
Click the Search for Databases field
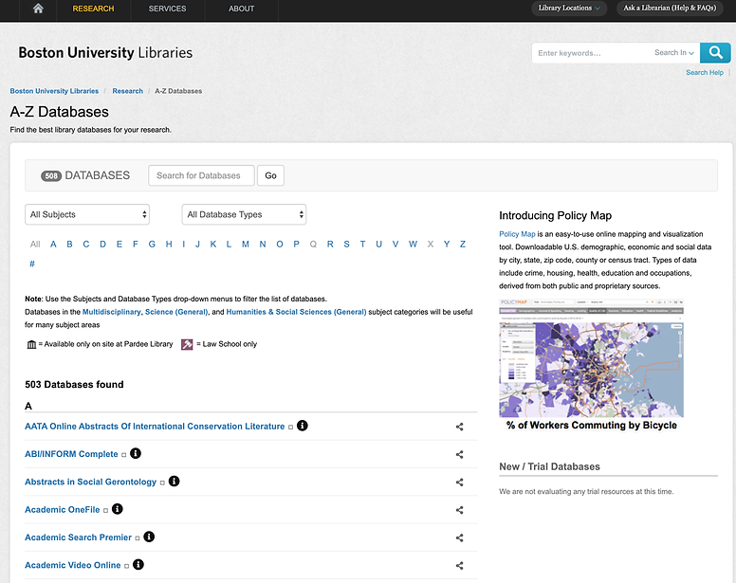click(201, 175)
